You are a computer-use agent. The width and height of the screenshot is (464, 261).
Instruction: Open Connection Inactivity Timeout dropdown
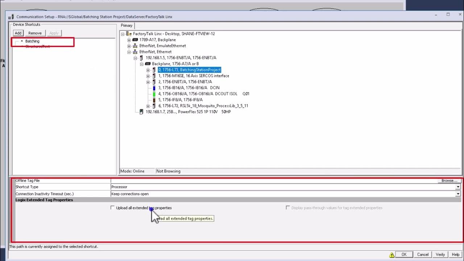point(458,194)
